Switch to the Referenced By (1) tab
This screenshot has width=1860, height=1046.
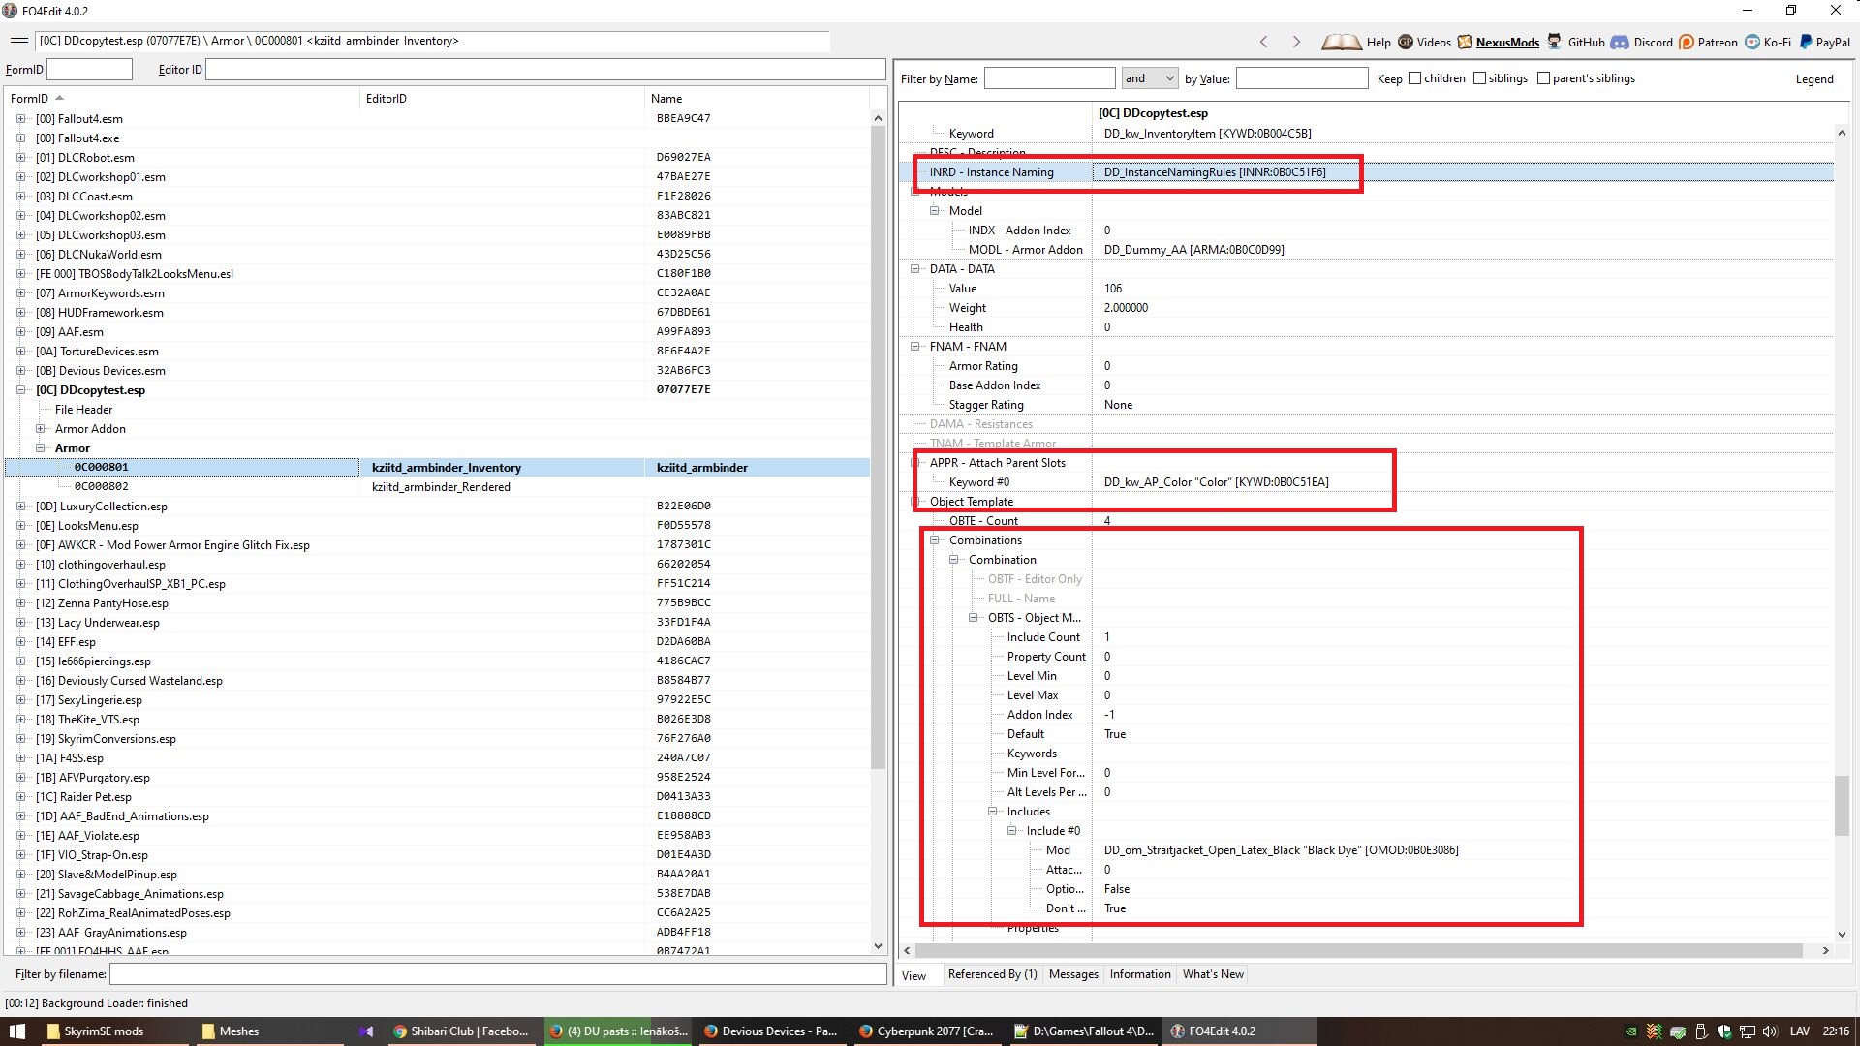tap(992, 974)
